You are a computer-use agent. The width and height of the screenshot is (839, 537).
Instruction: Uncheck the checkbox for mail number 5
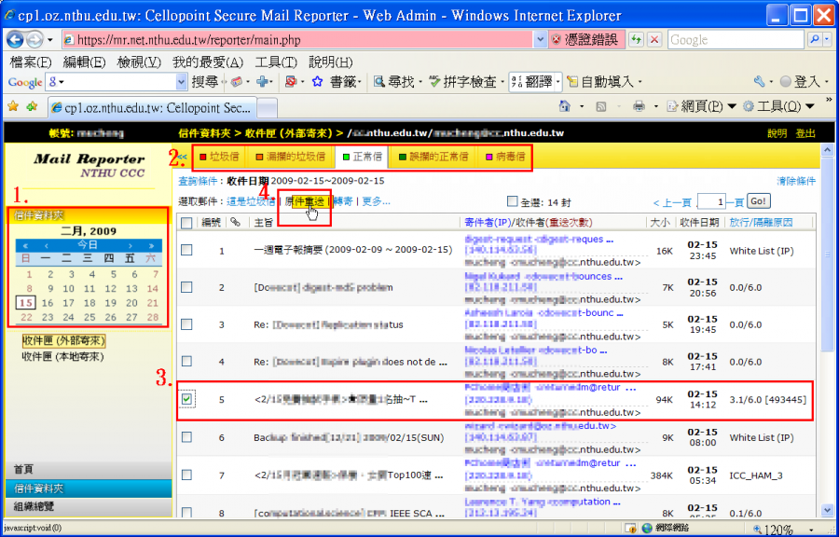187,399
